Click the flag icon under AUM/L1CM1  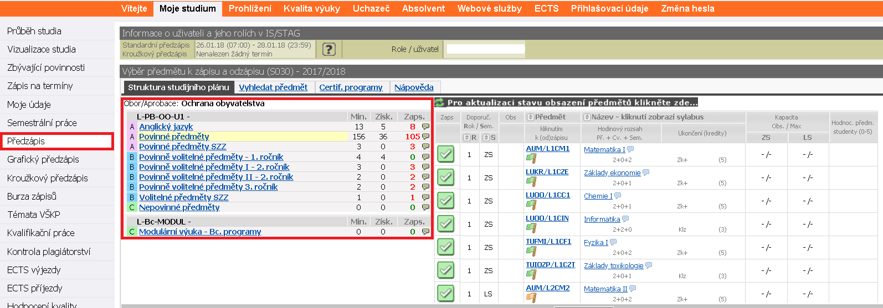531,159
